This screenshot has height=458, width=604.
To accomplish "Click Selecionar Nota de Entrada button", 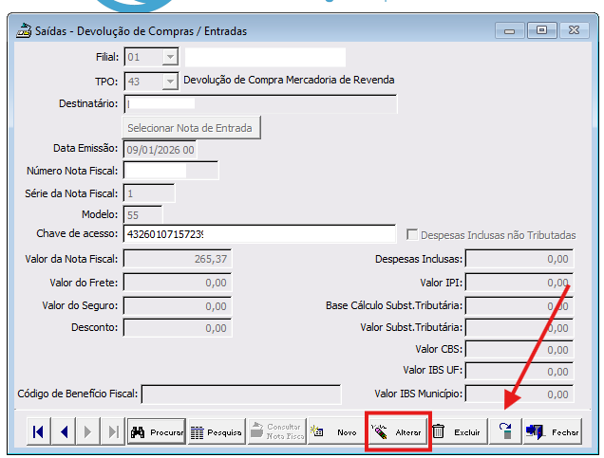I will pyautogui.click(x=192, y=127).
